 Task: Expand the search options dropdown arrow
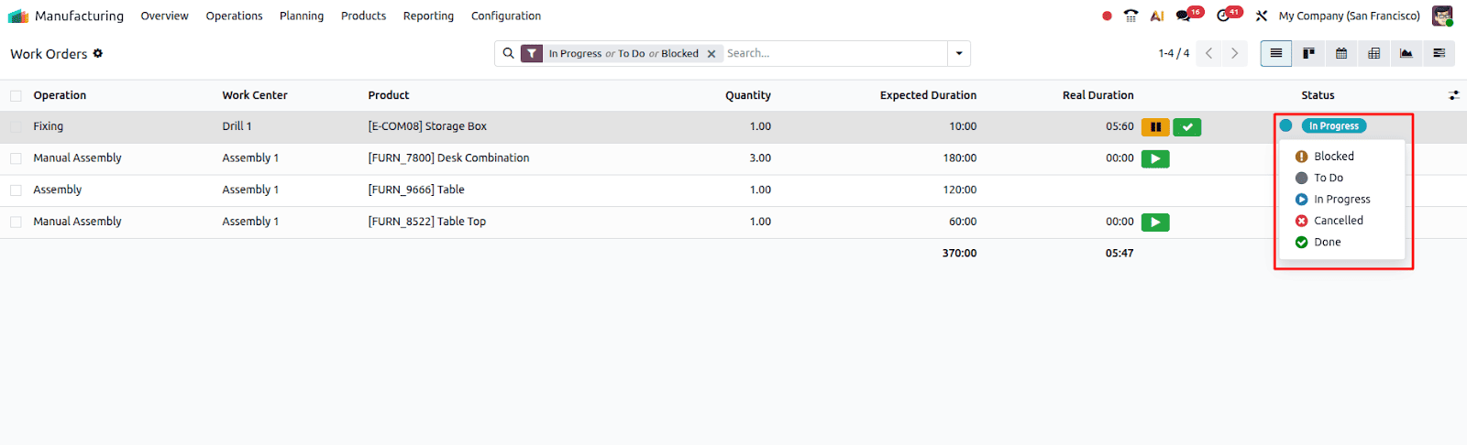pos(959,53)
